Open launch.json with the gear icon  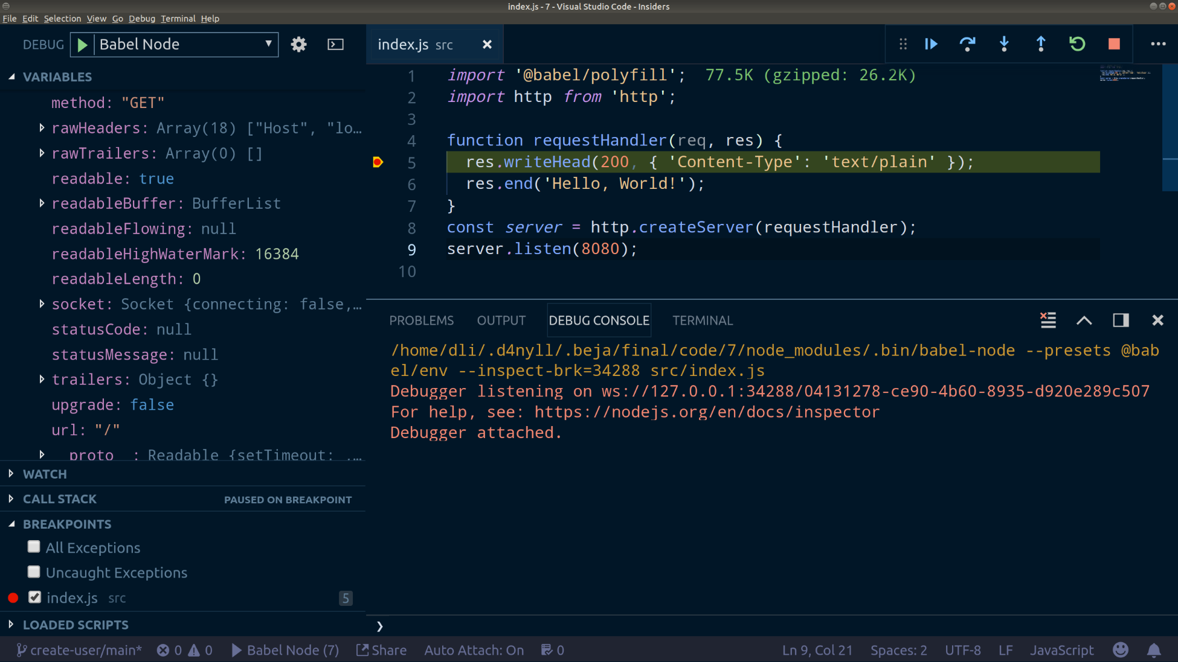click(298, 45)
